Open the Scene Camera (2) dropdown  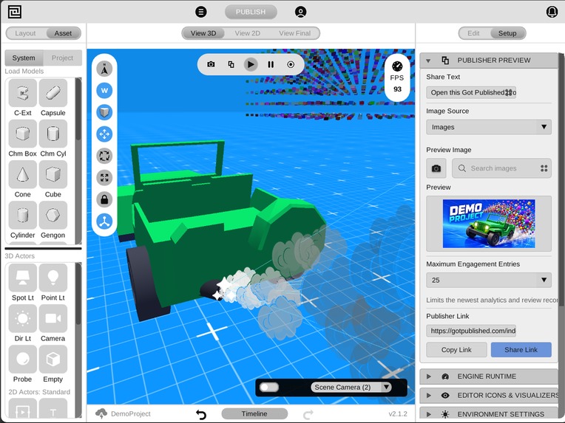351,388
